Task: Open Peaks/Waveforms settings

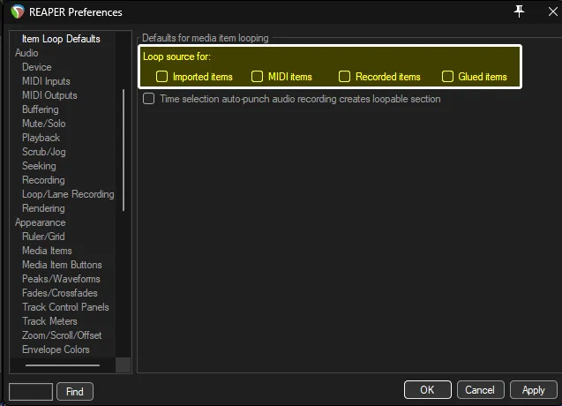Action: pos(61,279)
